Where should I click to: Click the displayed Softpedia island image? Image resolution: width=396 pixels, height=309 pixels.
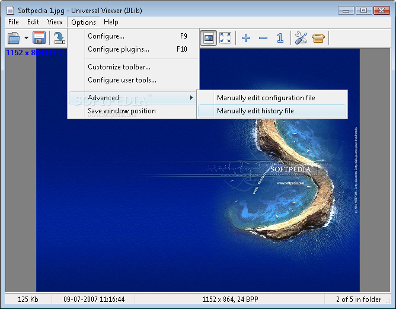coord(198,170)
